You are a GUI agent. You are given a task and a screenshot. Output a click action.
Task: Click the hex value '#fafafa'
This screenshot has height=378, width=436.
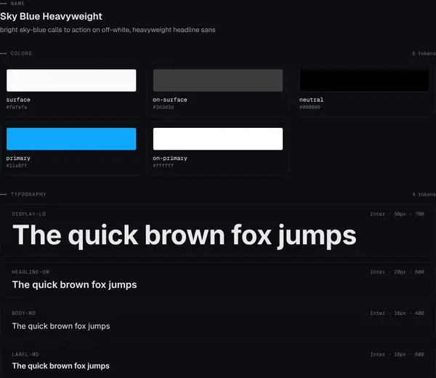pyautogui.click(x=17, y=107)
